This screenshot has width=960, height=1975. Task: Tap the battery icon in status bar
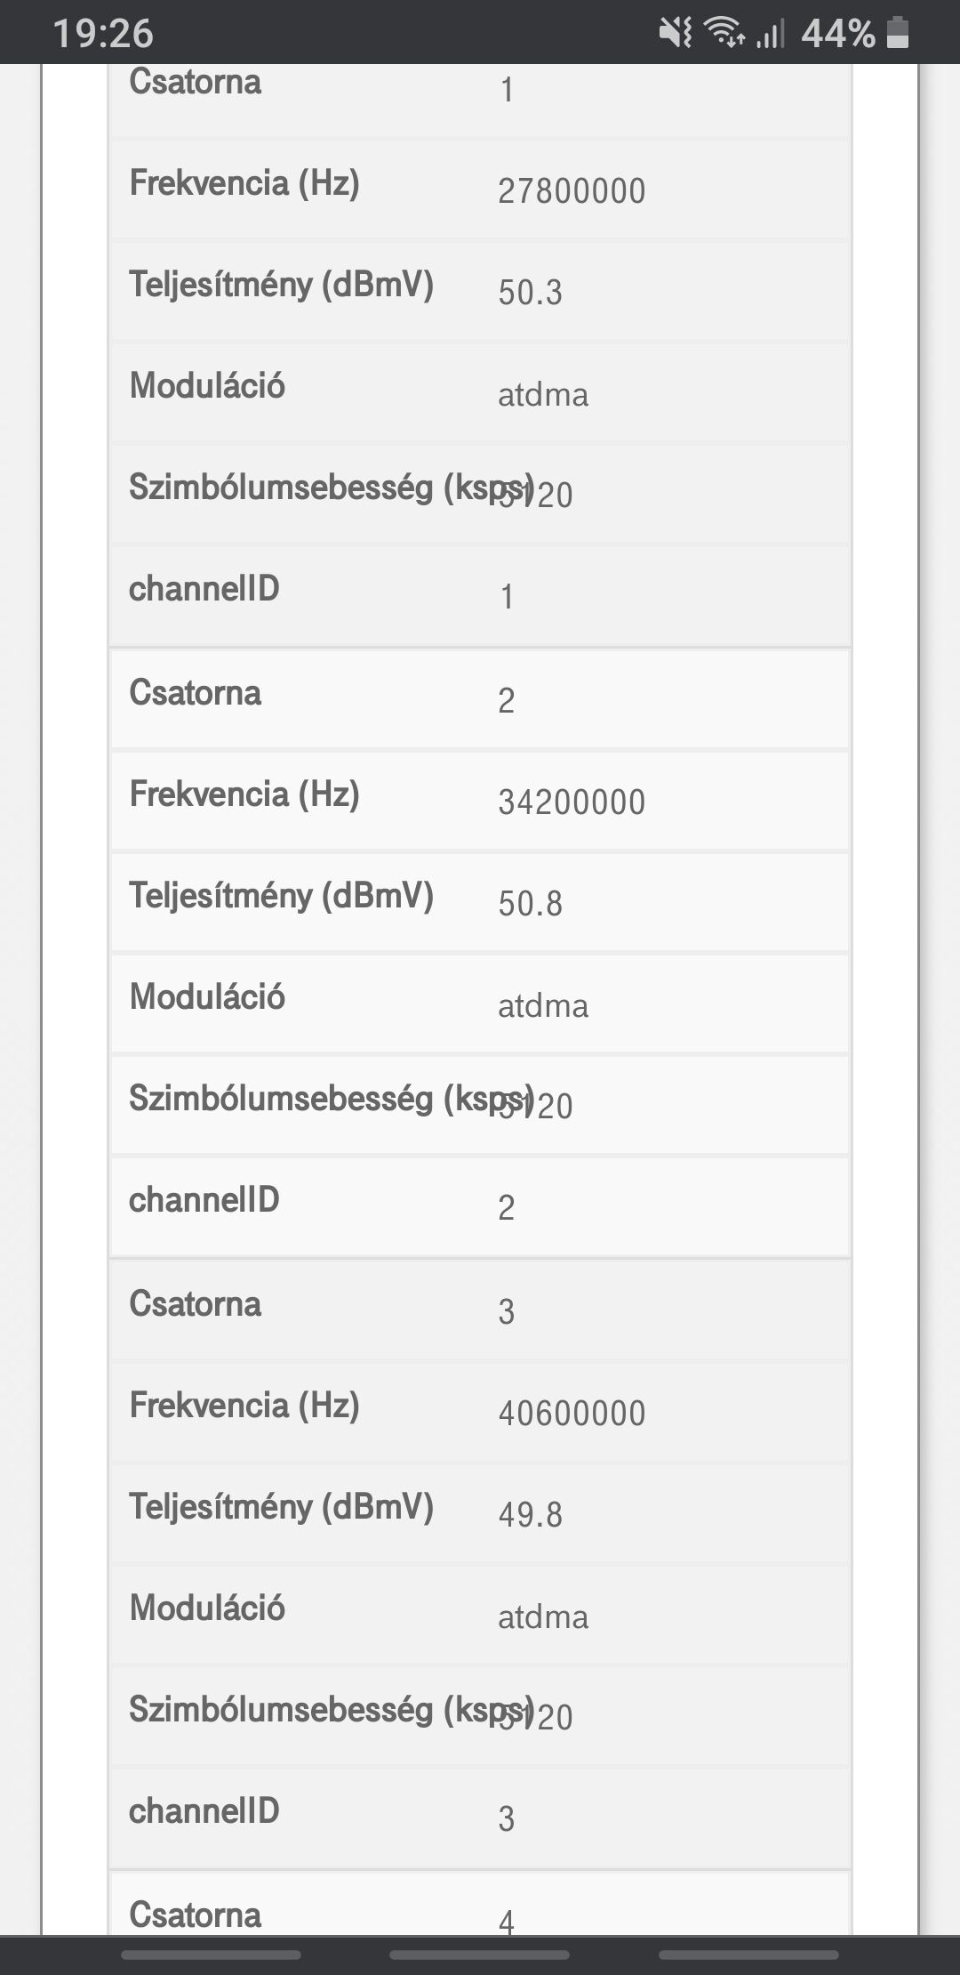click(x=898, y=34)
